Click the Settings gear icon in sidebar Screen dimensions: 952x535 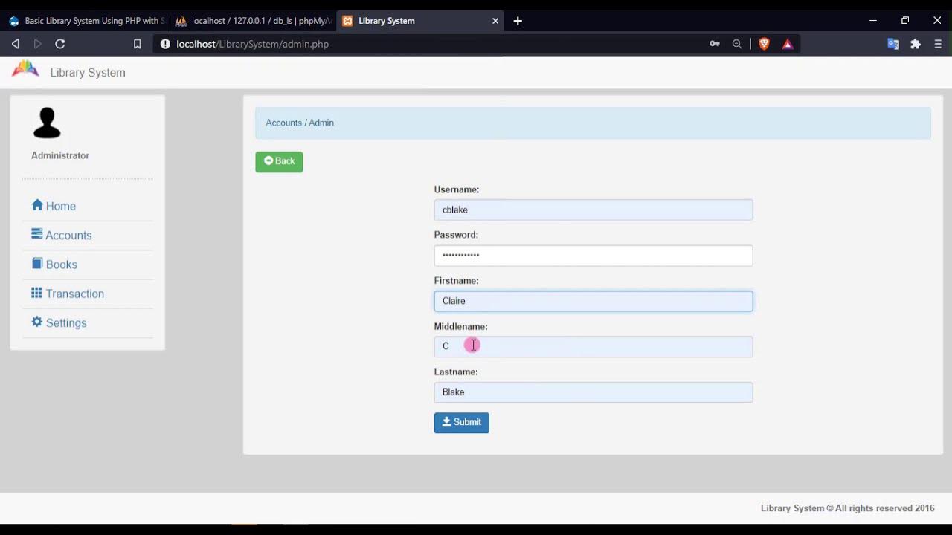point(37,322)
